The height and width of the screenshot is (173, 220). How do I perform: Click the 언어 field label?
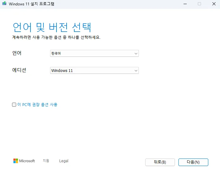pyautogui.click(x=17, y=53)
